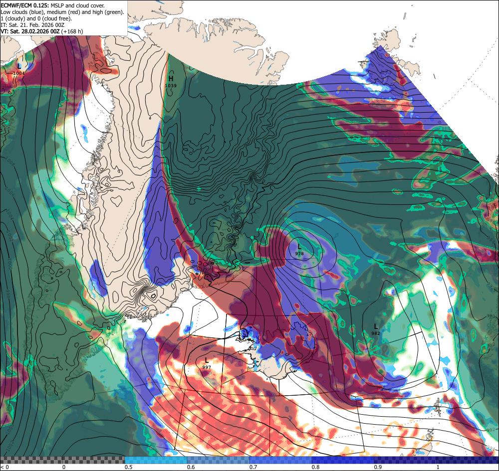Click the L marker labeled 1004
499x471 pixels.
pyautogui.click(x=19, y=66)
